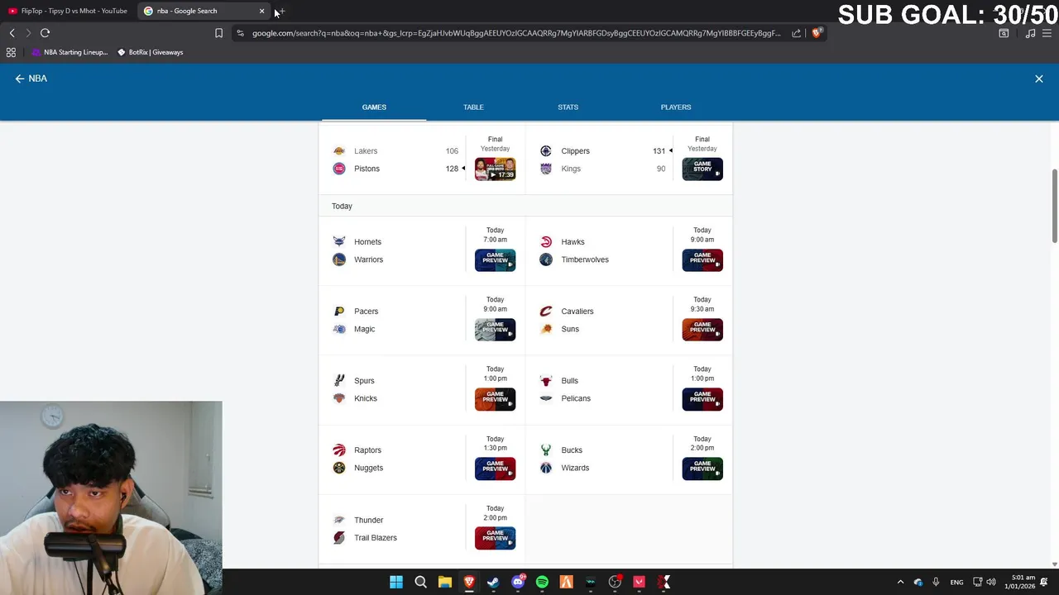Bookmark this page
Image resolution: width=1059 pixels, height=595 pixels.
point(218,33)
